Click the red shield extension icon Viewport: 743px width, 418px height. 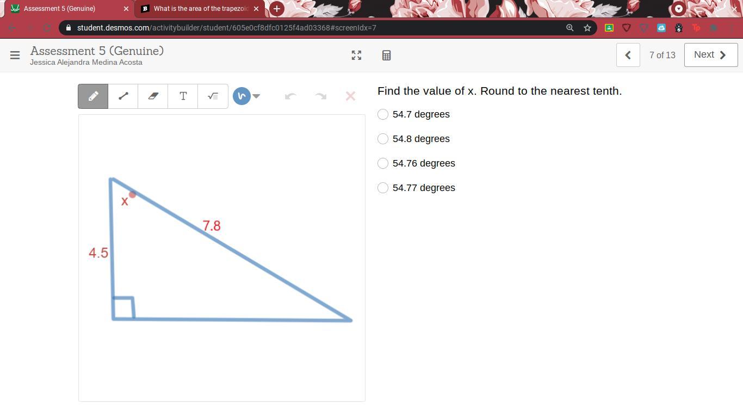pyautogui.click(x=627, y=28)
